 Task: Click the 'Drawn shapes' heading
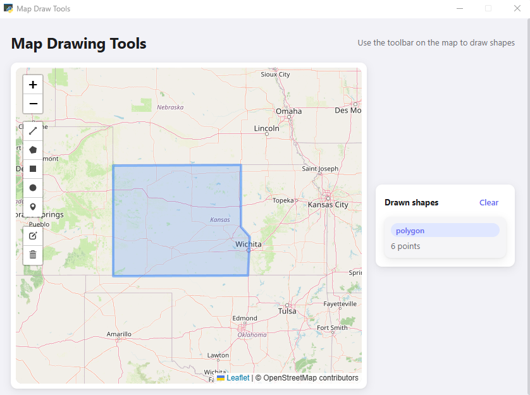[411, 202]
